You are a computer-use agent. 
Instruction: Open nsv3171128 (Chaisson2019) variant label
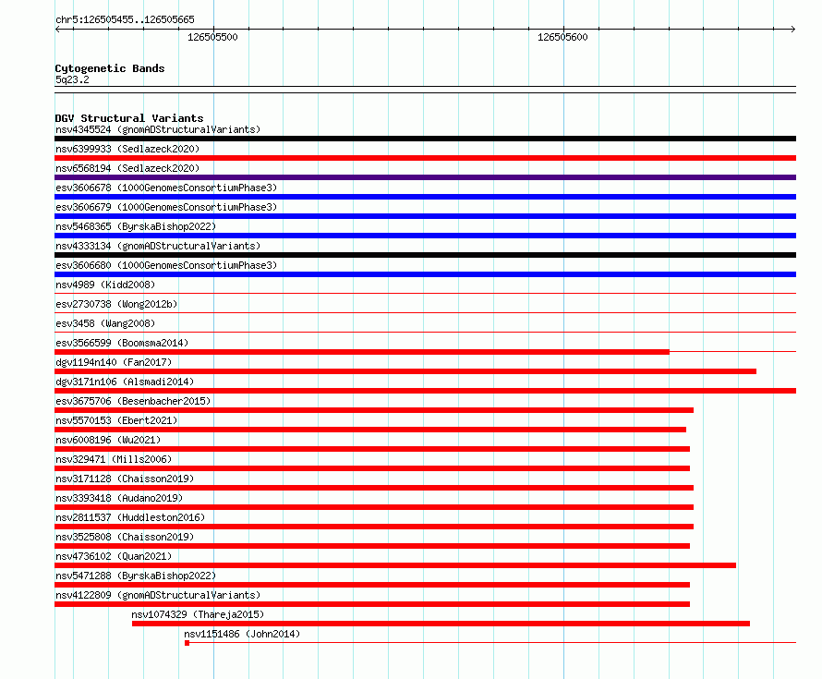125,479
